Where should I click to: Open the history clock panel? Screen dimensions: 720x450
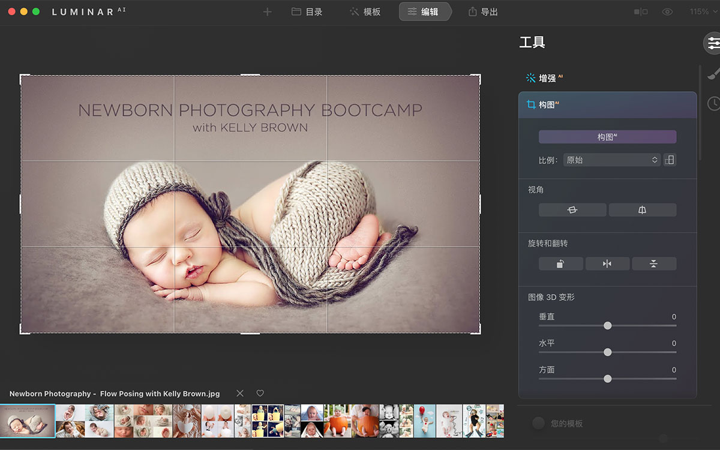click(x=713, y=104)
